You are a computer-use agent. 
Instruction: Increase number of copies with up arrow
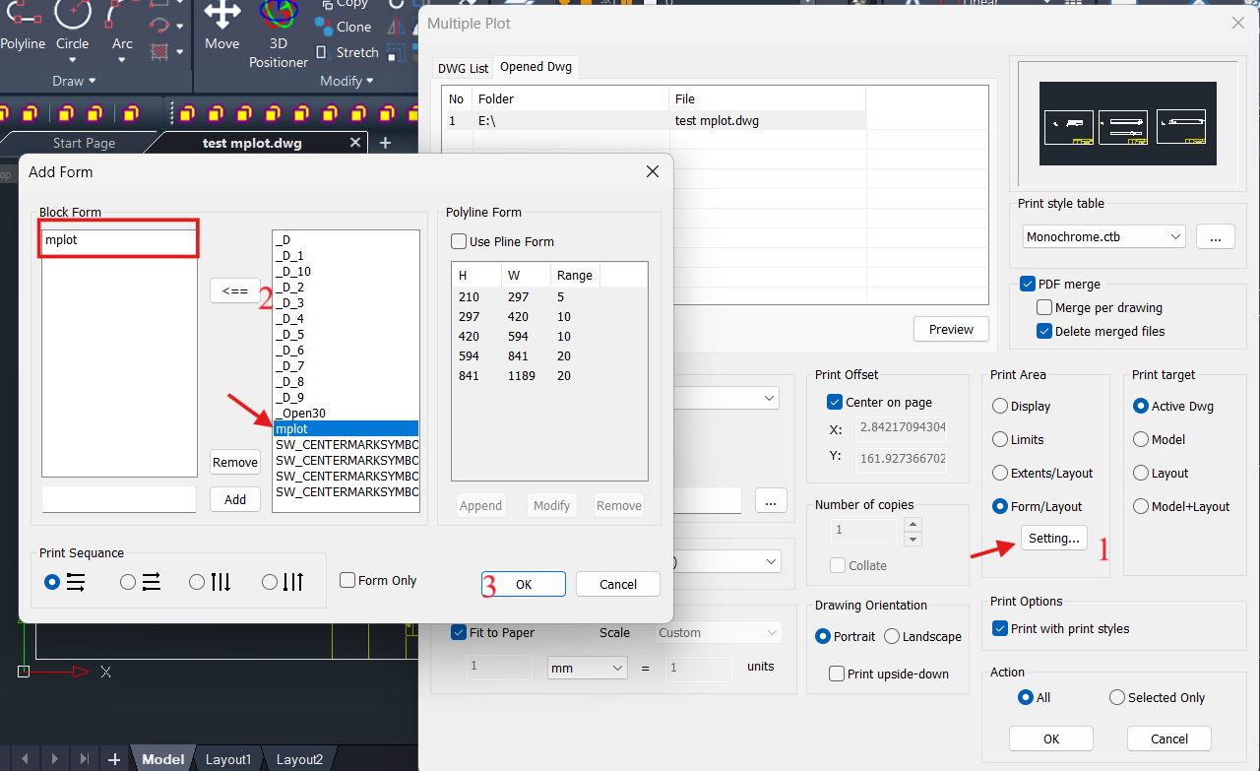(913, 525)
